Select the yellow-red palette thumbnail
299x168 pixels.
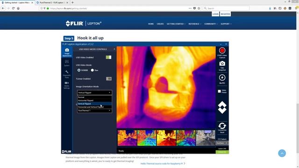(166, 138)
